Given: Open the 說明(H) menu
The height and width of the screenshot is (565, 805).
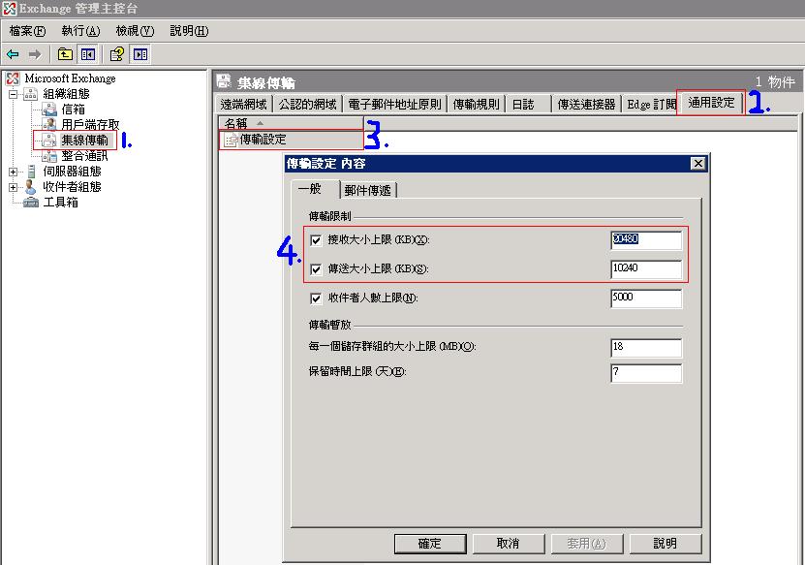Looking at the screenshot, I should [x=189, y=31].
